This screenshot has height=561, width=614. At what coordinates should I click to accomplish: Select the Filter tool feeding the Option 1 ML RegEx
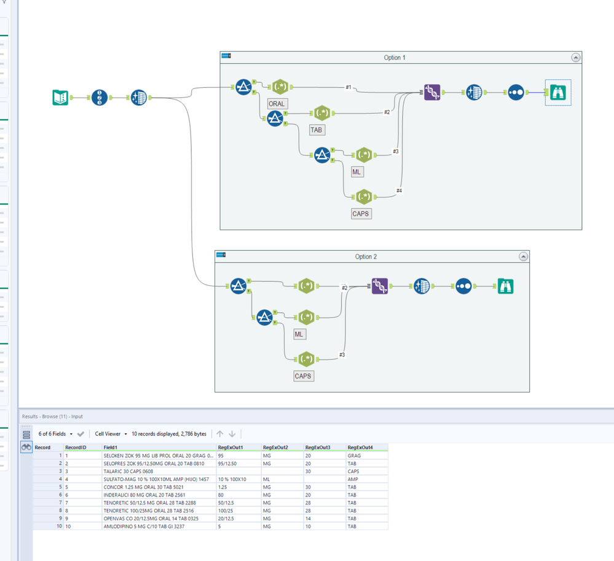click(x=322, y=155)
